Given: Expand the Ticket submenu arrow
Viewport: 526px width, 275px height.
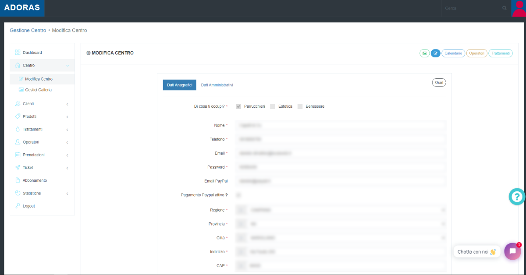Looking at the screenshot, I should point(67,168).
